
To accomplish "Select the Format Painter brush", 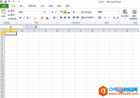I will 9,19.
